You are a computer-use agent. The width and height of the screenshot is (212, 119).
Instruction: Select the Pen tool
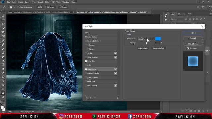3,77
